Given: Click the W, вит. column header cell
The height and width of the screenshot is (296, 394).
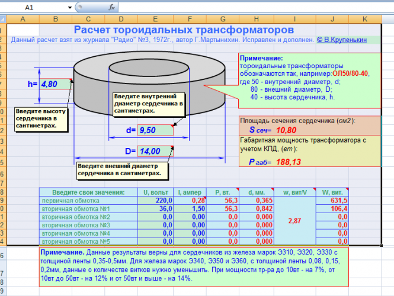Looking at the screenshot, I should (x=332, y=192).
